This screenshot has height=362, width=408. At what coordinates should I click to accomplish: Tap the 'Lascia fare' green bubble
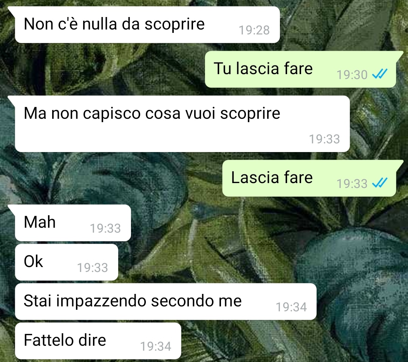coord(309,178)
